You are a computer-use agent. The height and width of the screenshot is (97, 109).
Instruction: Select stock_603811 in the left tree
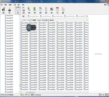(9, 79)
